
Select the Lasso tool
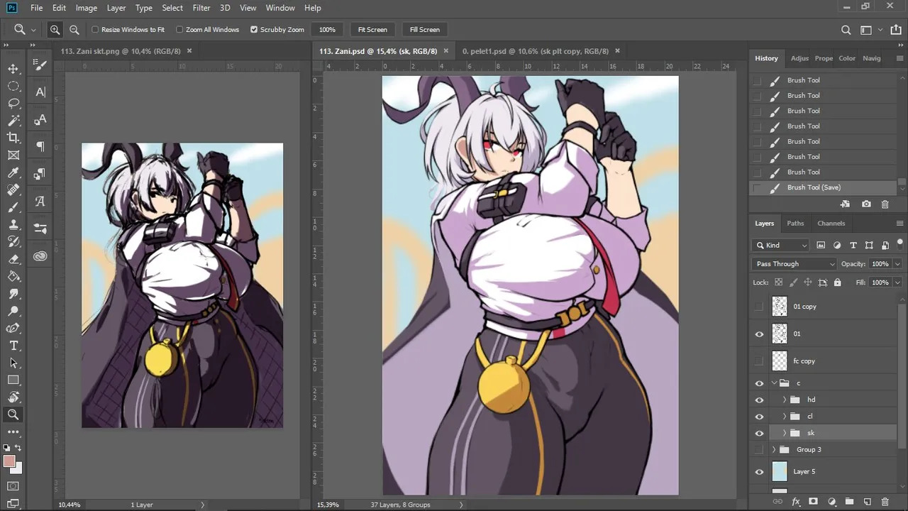point(13,104)
